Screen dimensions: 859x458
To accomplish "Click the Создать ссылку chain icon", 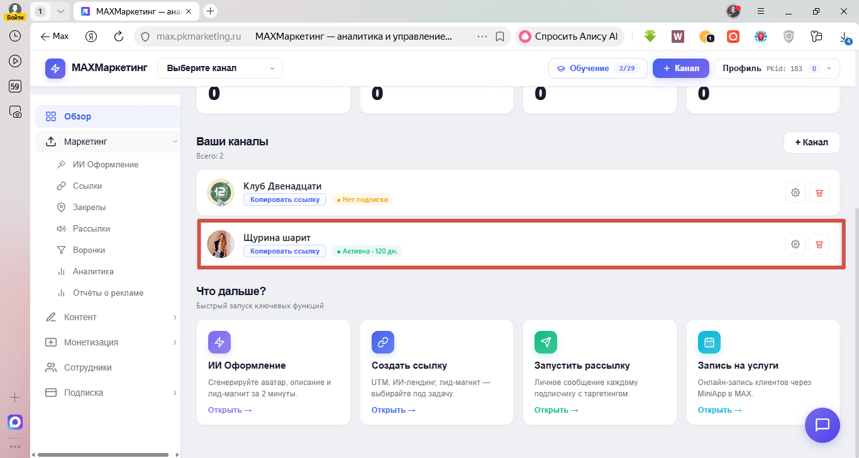I will click(x=382, y=342).
